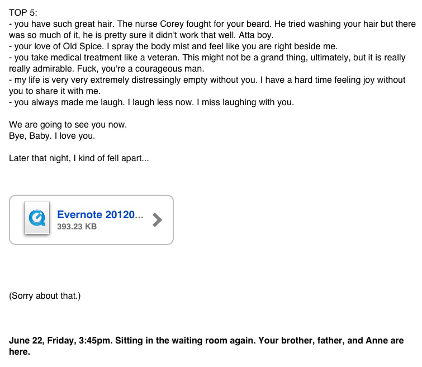Click the '(Sorry about that.)' text
422x367 pixels.
point(45,296)
